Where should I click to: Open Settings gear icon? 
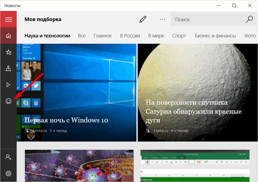[8, 174]
